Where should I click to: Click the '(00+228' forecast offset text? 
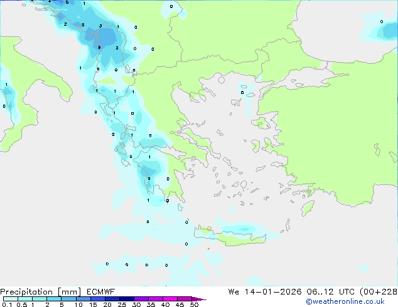click(x=379, y=292)
